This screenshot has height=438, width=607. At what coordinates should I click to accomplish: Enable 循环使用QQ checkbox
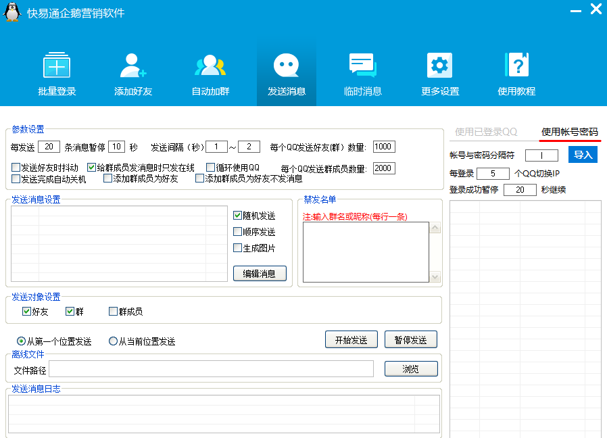pyautogui.click(x=211, y=168)
